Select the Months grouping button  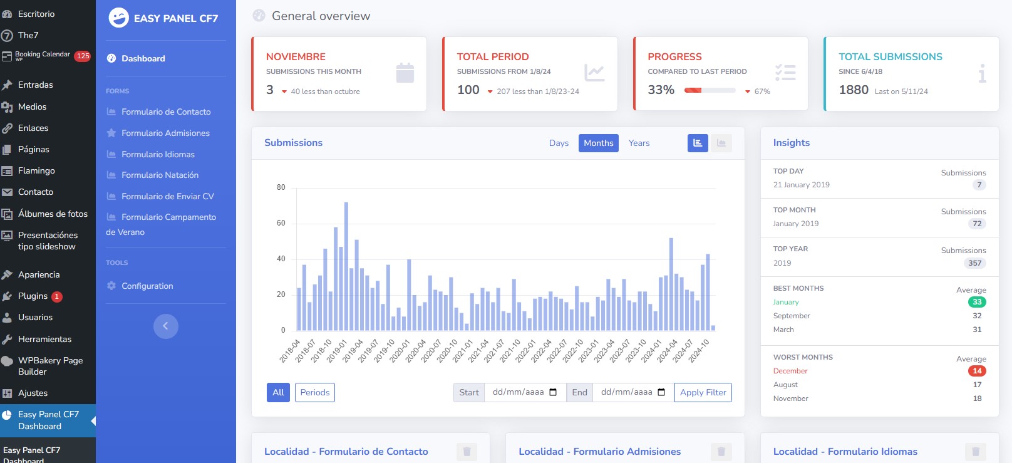click(x=599, y=143)
